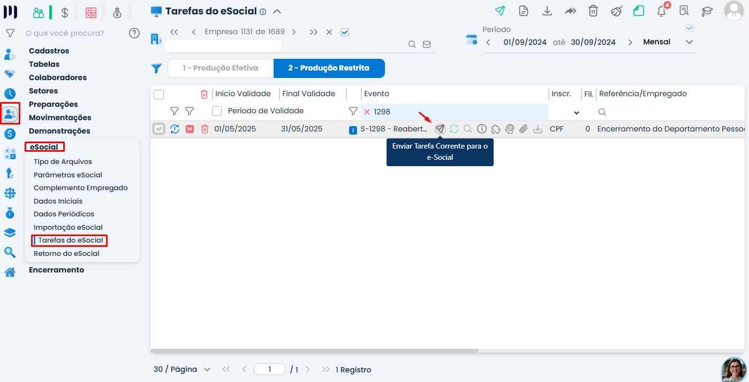Image resolution: width=749 pixels, height=382 pixels.
Task: Open the user profile avatar at top right
Action: [733, 11]
